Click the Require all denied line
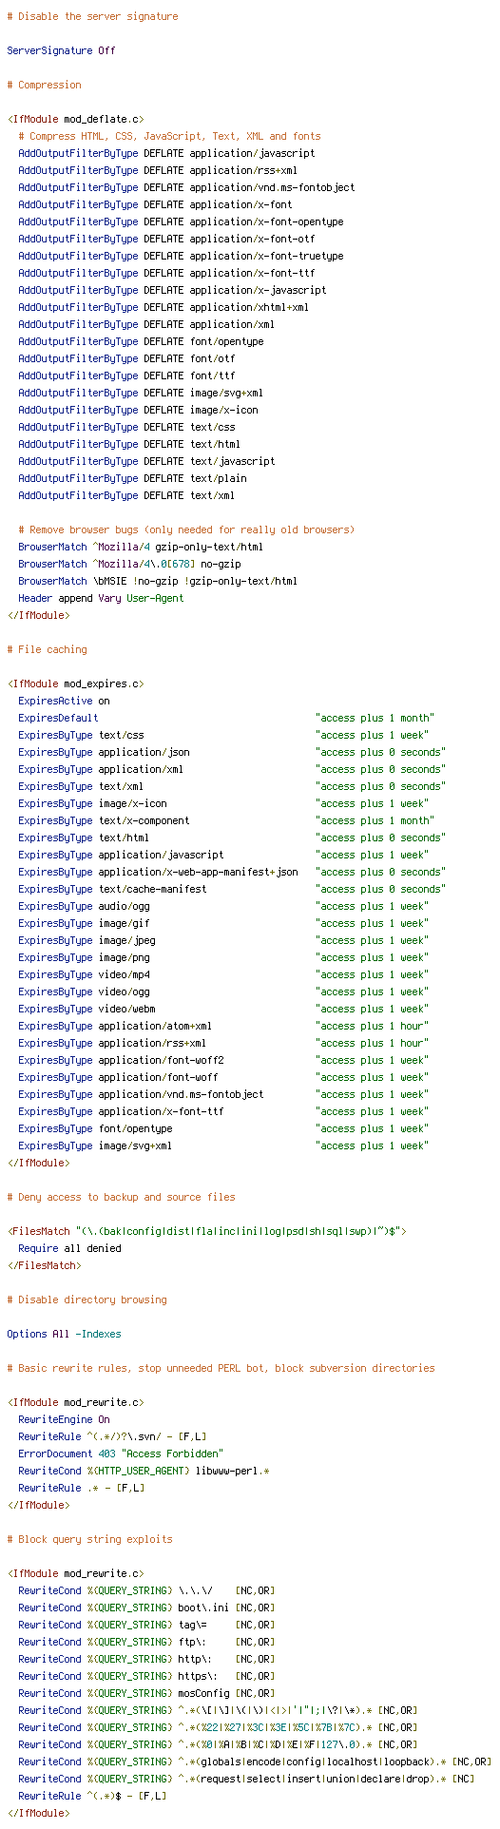The width and height of the screenshot is (500, 1829). [69, 1248]
